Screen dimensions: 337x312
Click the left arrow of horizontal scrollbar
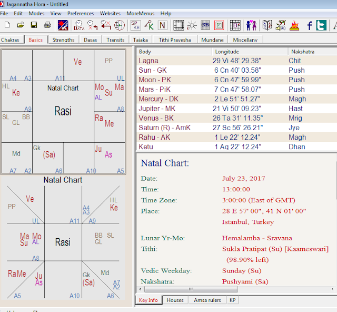pyautogui.click(x=140, y=289)
